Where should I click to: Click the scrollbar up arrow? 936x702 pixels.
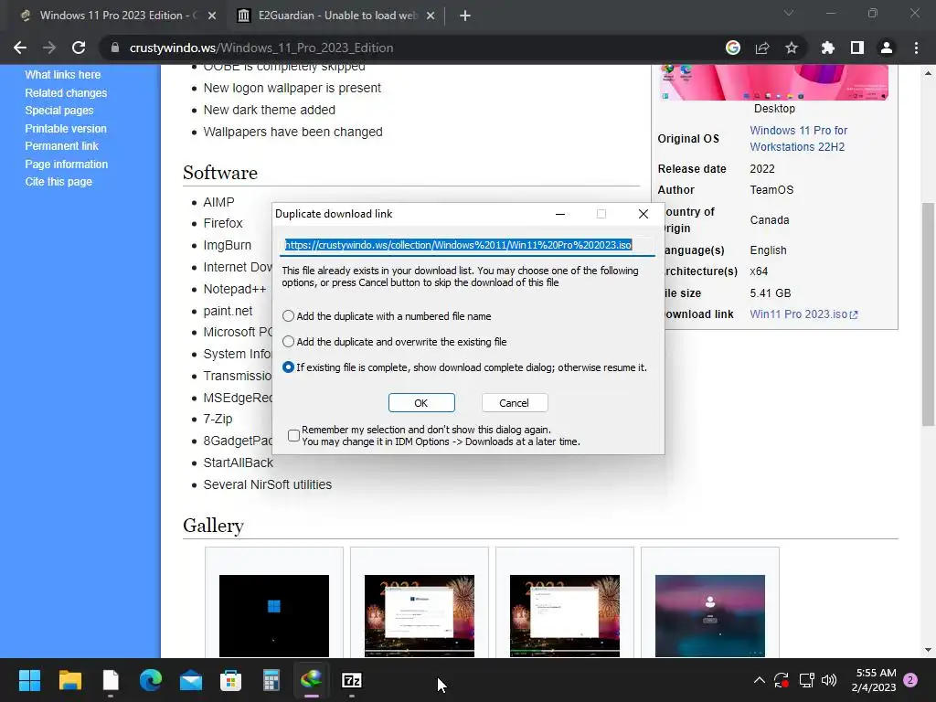tap(928, 73)
